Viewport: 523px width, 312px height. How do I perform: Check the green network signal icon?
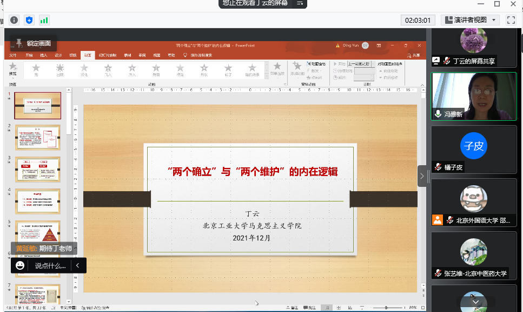click(44, 20)
